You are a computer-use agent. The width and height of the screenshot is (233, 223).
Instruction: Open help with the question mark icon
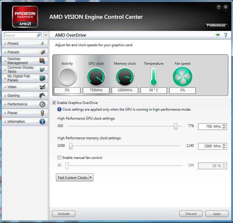click(226, 35)
